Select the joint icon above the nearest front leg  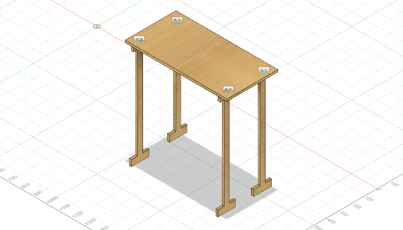[228, 89]
